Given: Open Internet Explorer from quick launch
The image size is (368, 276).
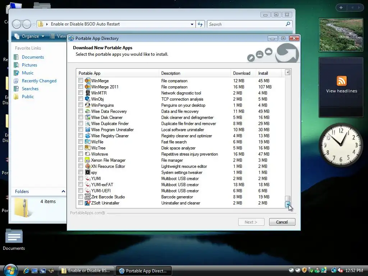Looking at the screenshot, I should pyautogui.click(x=26, y=271).
